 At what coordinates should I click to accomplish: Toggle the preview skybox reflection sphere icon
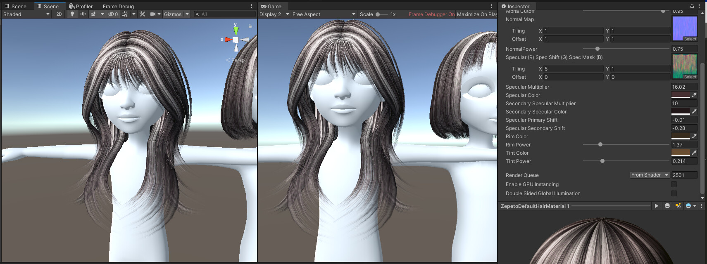(x=688, y=206)
